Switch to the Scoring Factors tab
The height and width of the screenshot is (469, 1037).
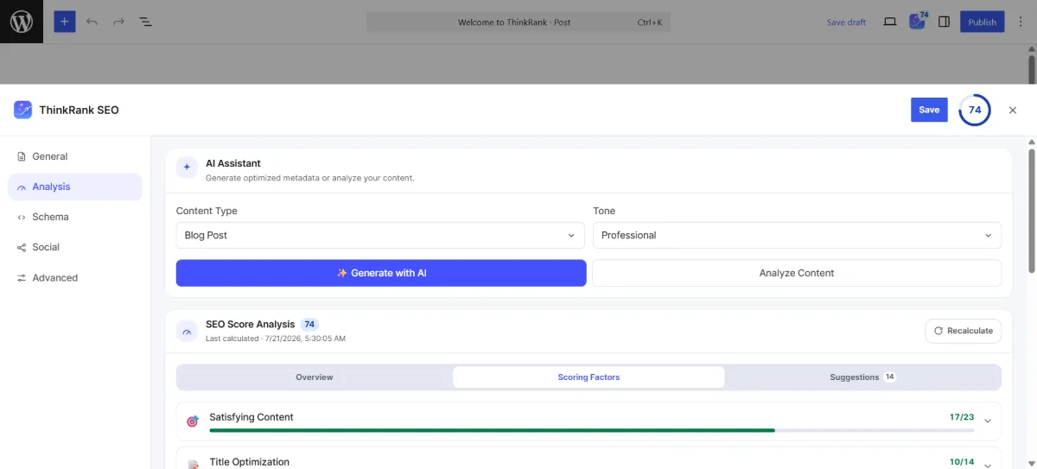coord(588,377)
